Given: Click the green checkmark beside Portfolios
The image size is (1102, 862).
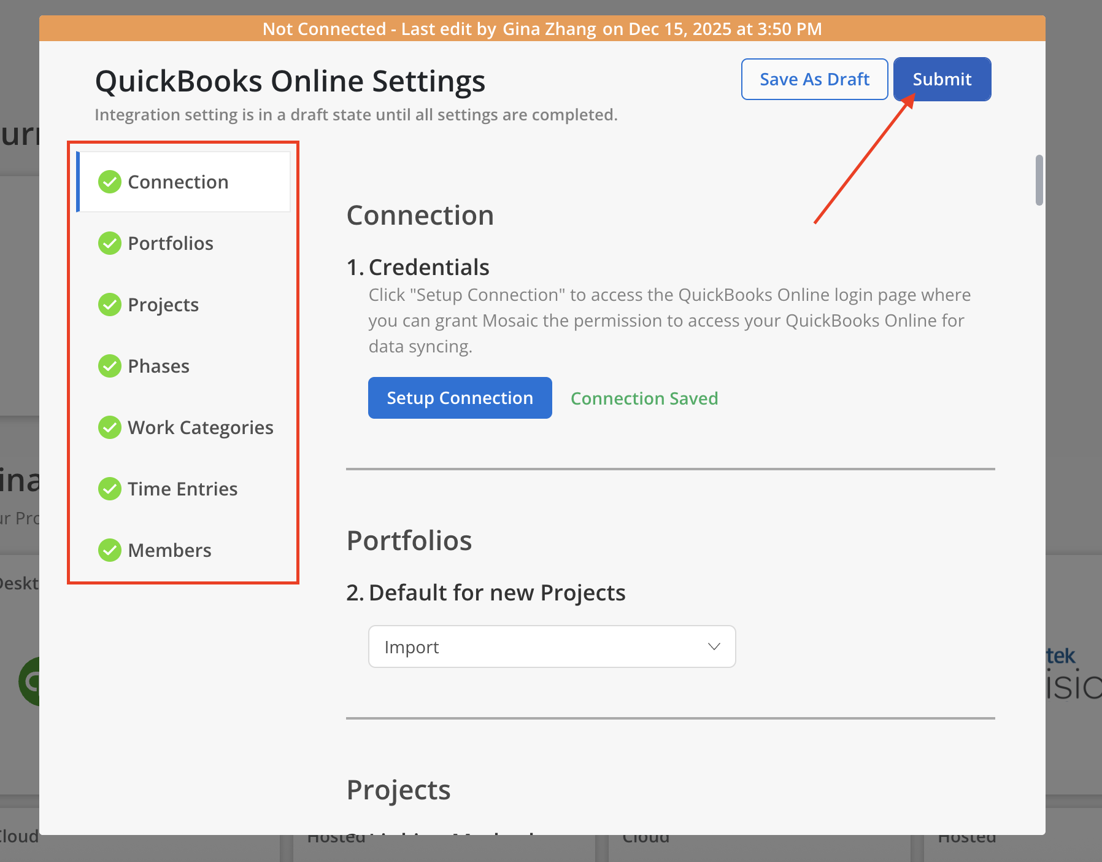Looking at the screenshot, I should coord(110,243).
